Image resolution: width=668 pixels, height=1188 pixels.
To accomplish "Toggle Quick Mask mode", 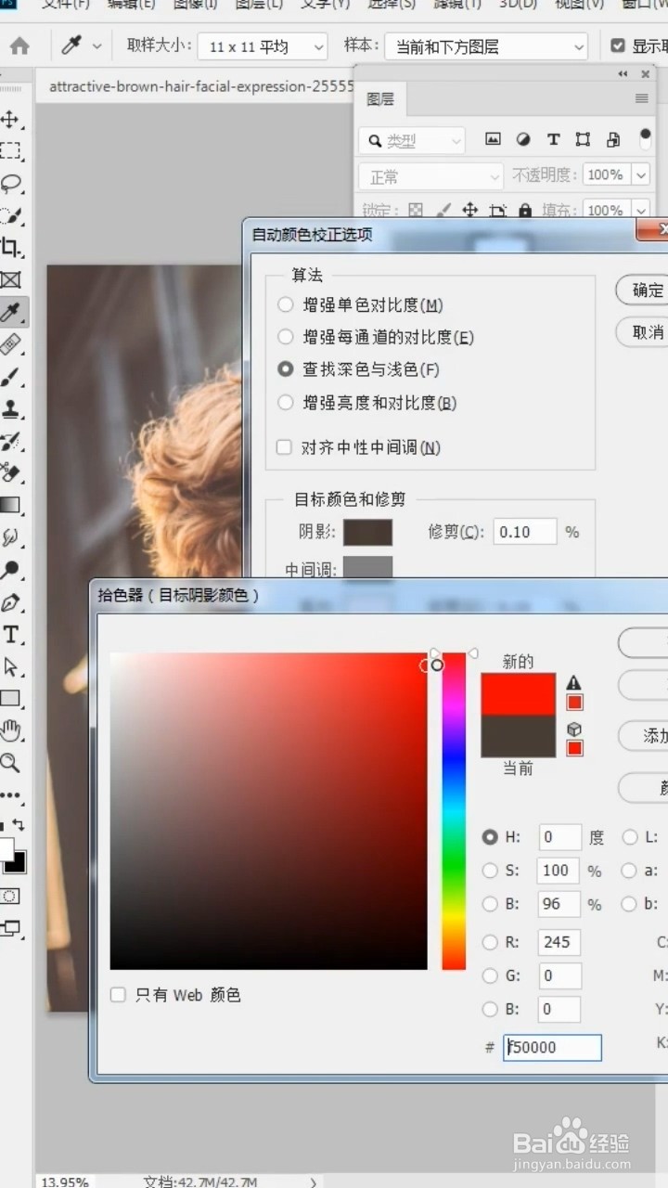I will point(10,896).
